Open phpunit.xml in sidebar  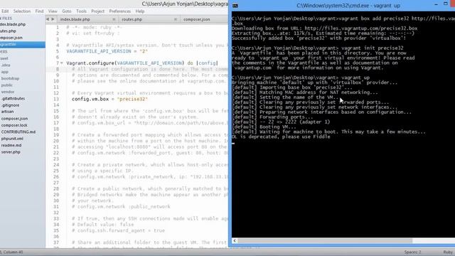[12, 139]
